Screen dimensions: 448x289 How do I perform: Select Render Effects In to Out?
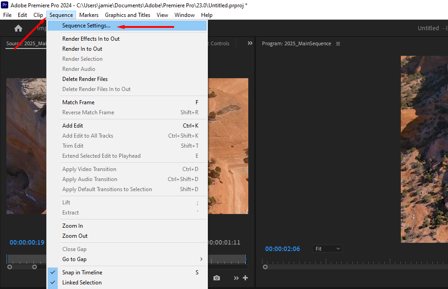point(127,39)
